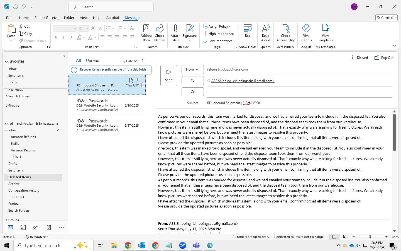Show the Bcc field
This screenshot has height=251, width=401.
point(248,31)
